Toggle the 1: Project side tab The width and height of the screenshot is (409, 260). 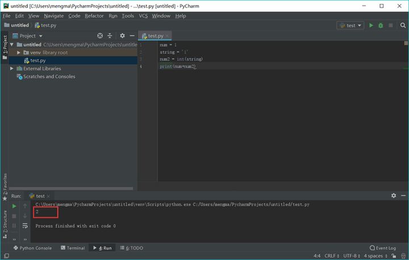point(5,47)
